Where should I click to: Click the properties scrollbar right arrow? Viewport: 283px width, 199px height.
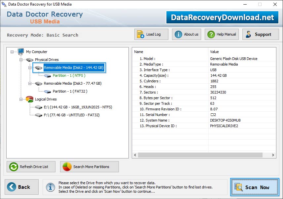pos(273,155)
